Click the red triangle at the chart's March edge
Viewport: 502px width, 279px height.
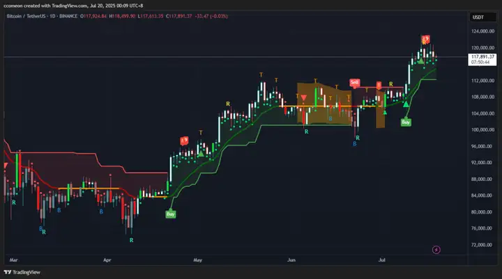[6, 166]
